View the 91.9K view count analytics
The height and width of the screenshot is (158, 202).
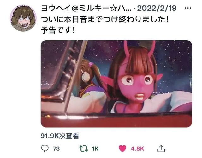click(60, 136)
